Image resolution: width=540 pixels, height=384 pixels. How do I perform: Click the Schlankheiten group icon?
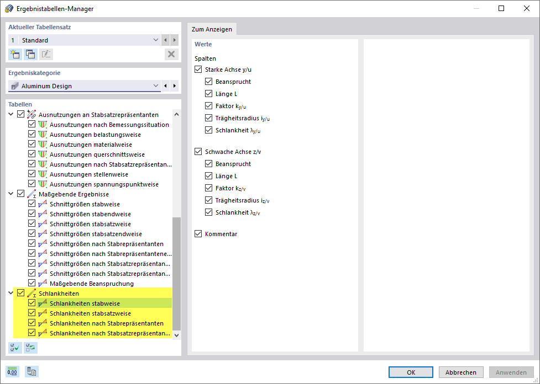[x=32, y=294]
